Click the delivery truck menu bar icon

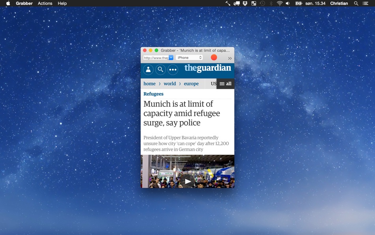[236, 3]
